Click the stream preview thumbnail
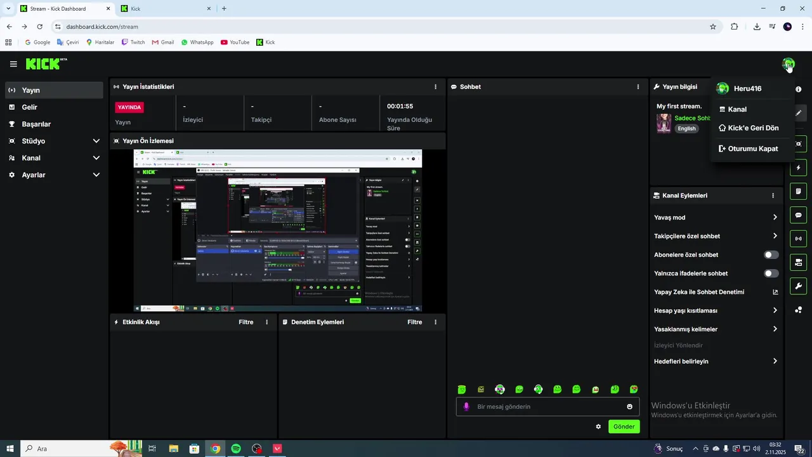Viewport: 812px width, 457px height. [x=277, y=230]
